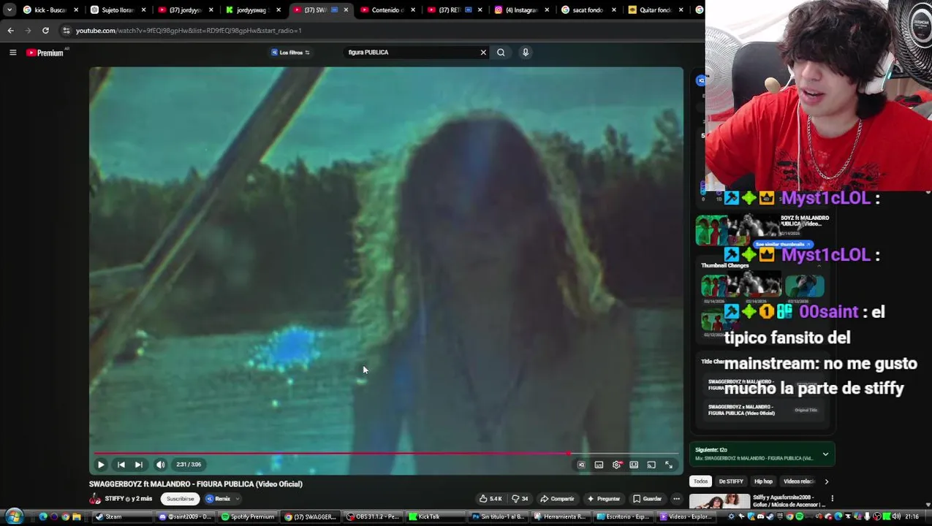The image size is (932, 526).
Task: Open Chrome tab search dropdown arrow
Action: [x=9, y=10]
